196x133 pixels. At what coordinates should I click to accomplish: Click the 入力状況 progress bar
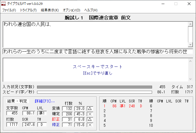94,87
